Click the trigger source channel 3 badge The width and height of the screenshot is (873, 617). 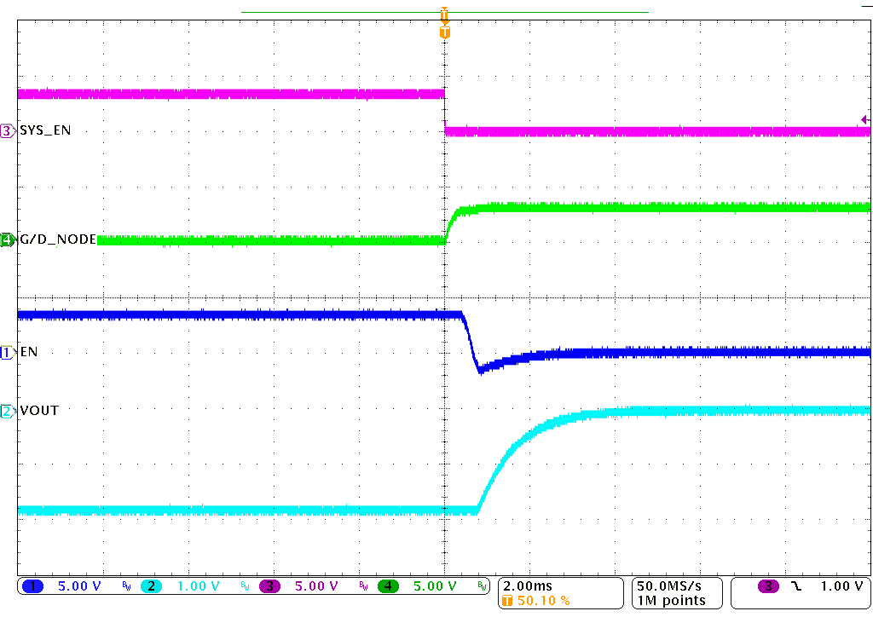pos(768,586)
